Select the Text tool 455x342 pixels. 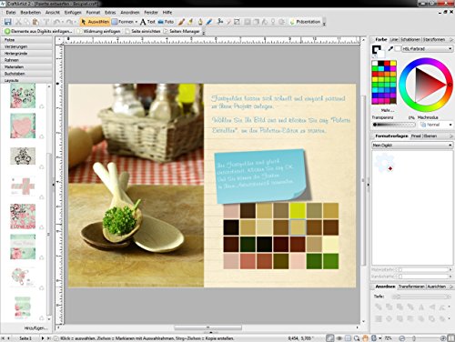coord(147,22)
